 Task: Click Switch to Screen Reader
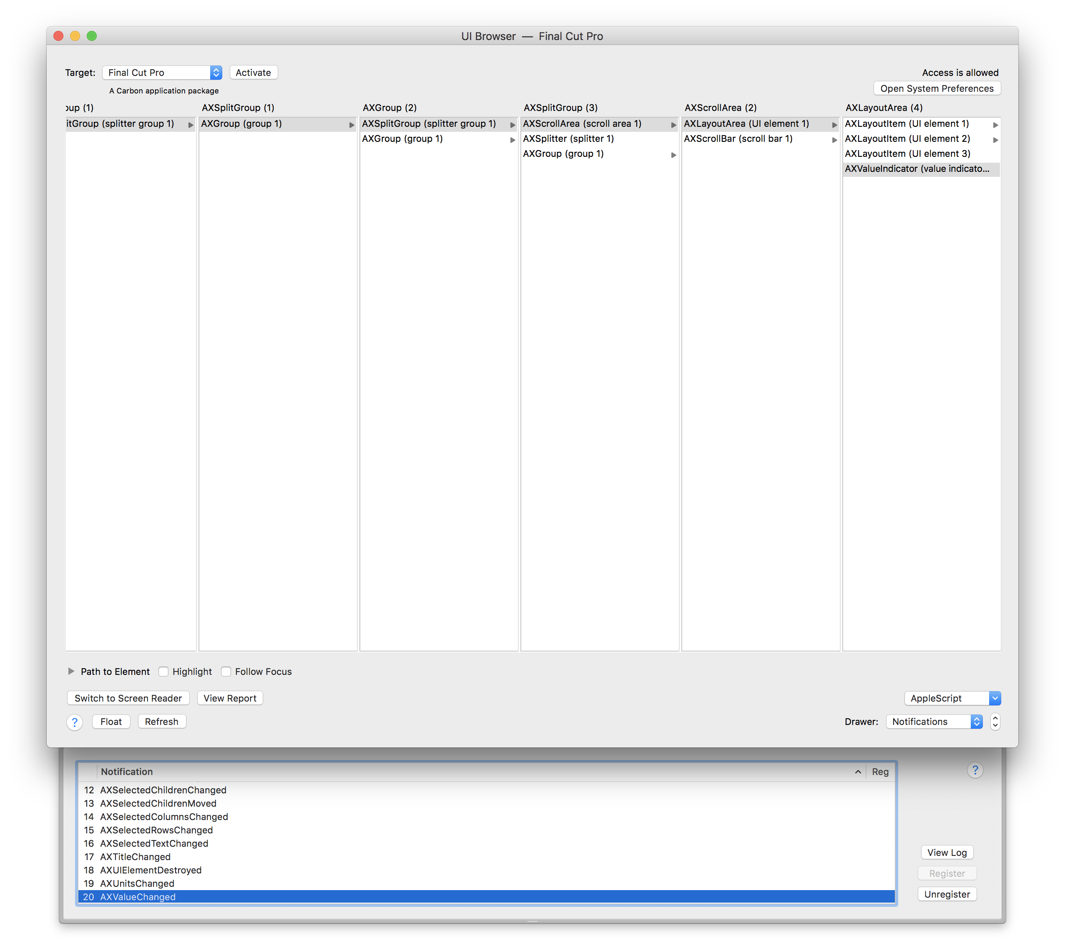click(x=128, y=698)
